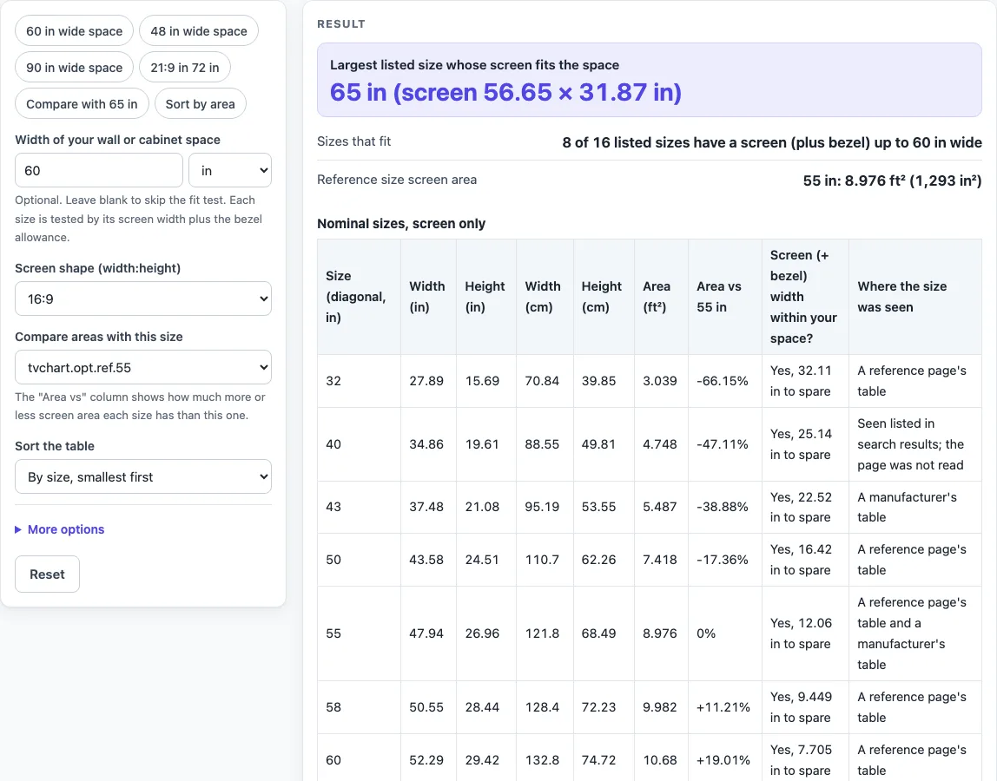
Task: Click the "Area vs 55 in" column header
Action: 725,297
